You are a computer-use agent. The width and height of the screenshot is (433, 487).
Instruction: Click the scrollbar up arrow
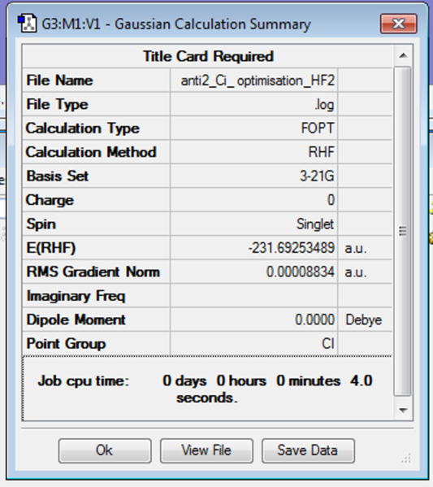click(x=403, y=55)
